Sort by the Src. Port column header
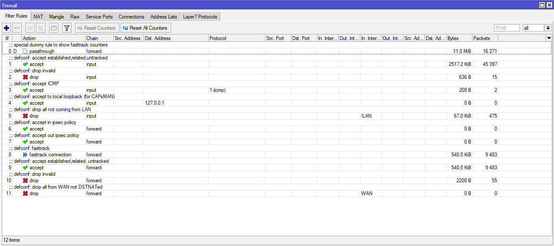 coord(278,38)
